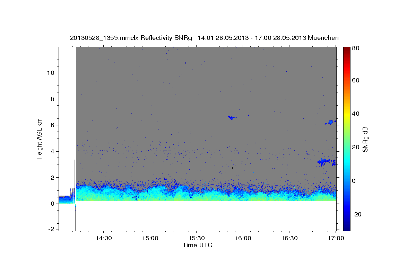Click the 16:00 time tick label
The image size is (416, 277).
pyautogui.click(x=243, y=239)
